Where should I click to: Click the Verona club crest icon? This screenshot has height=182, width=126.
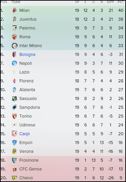coord(14,151)
